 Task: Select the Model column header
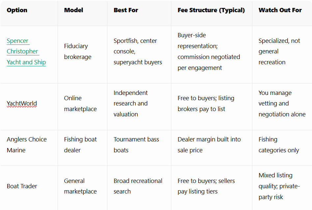click(73, 10)
